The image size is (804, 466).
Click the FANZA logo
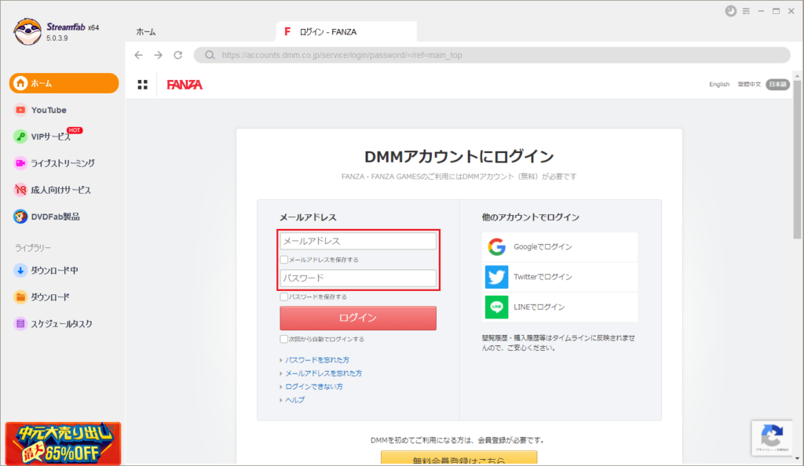coord(185,85)
